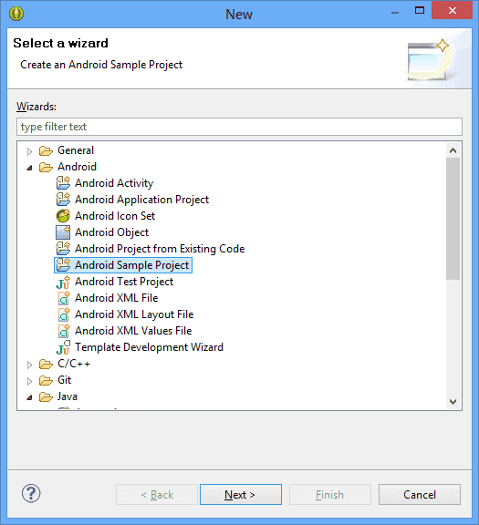Viewport: 479px width, 525px height.
Task: Collapse the Java folder node
Action: (x=29, y=397)
